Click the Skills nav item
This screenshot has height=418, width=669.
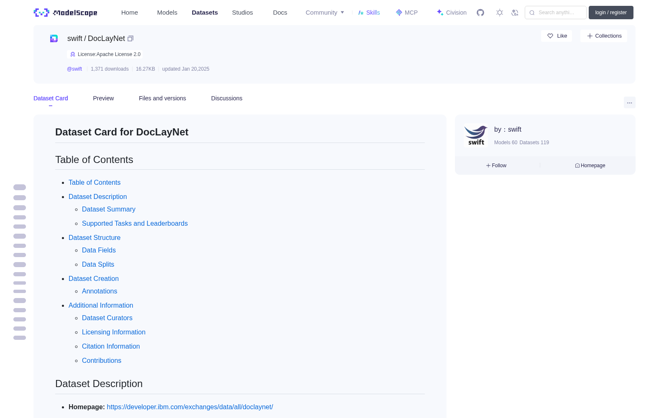[x=369, y=13]
